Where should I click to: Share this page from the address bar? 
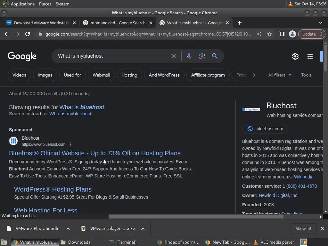click(x=259, y=34)
